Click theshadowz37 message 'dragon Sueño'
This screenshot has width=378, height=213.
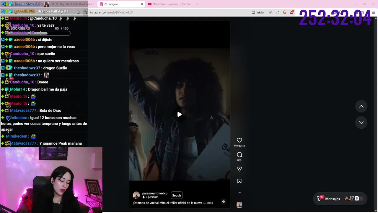pos(55,68)
